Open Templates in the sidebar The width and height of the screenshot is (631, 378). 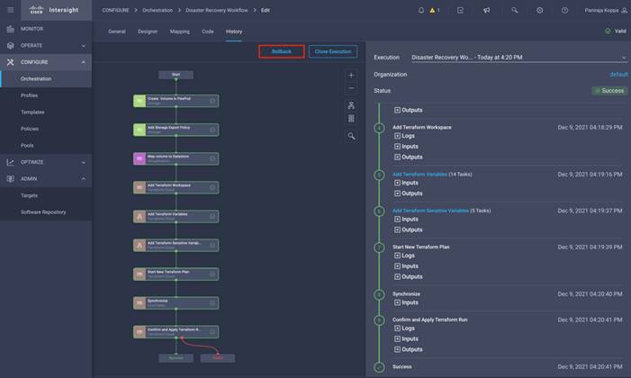[x=46, y=112]
